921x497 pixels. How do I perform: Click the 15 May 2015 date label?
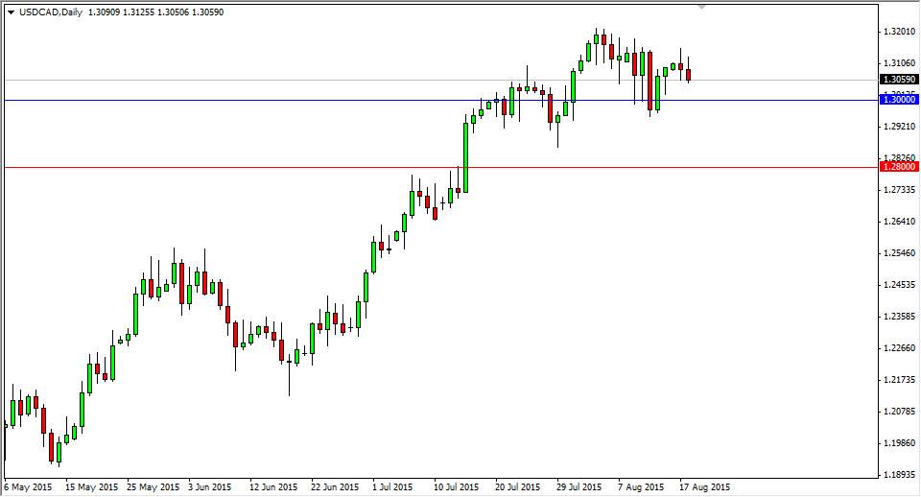(92, 487)
